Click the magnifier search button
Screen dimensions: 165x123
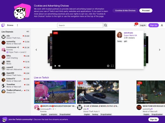(106, 25)
